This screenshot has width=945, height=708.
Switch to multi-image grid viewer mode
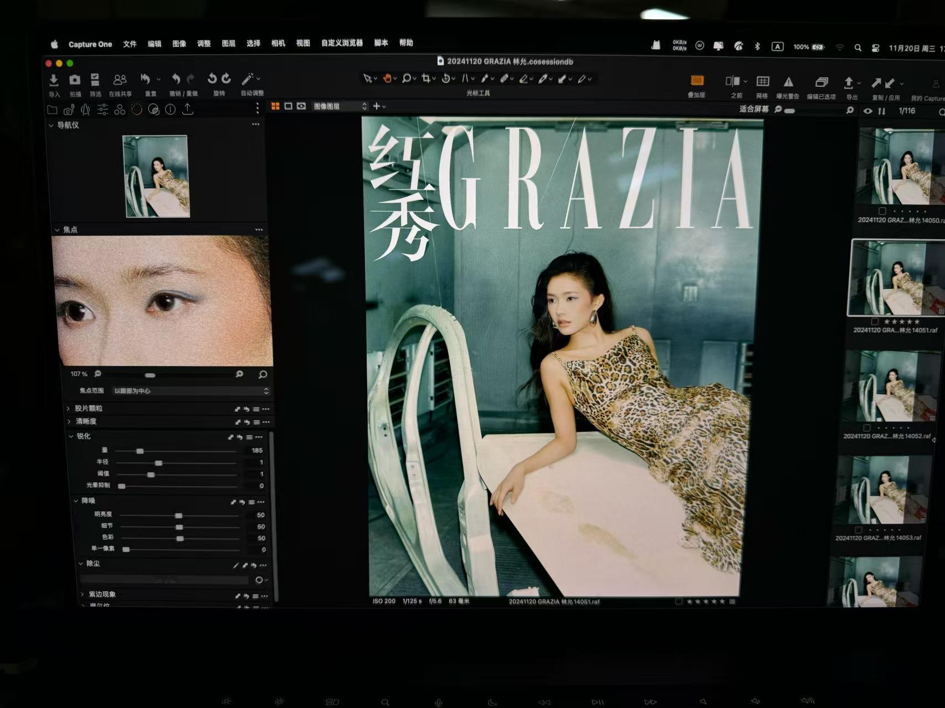click(275, 106)
